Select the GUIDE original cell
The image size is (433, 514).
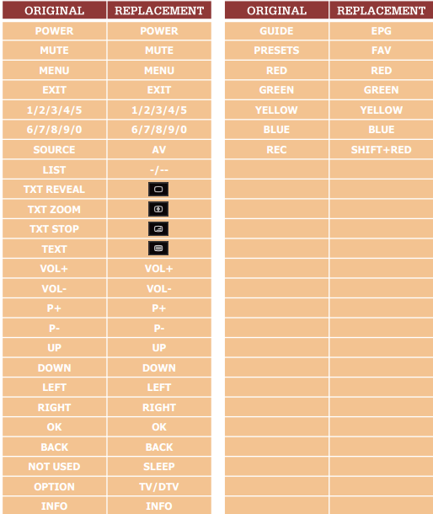coord(276,31)
